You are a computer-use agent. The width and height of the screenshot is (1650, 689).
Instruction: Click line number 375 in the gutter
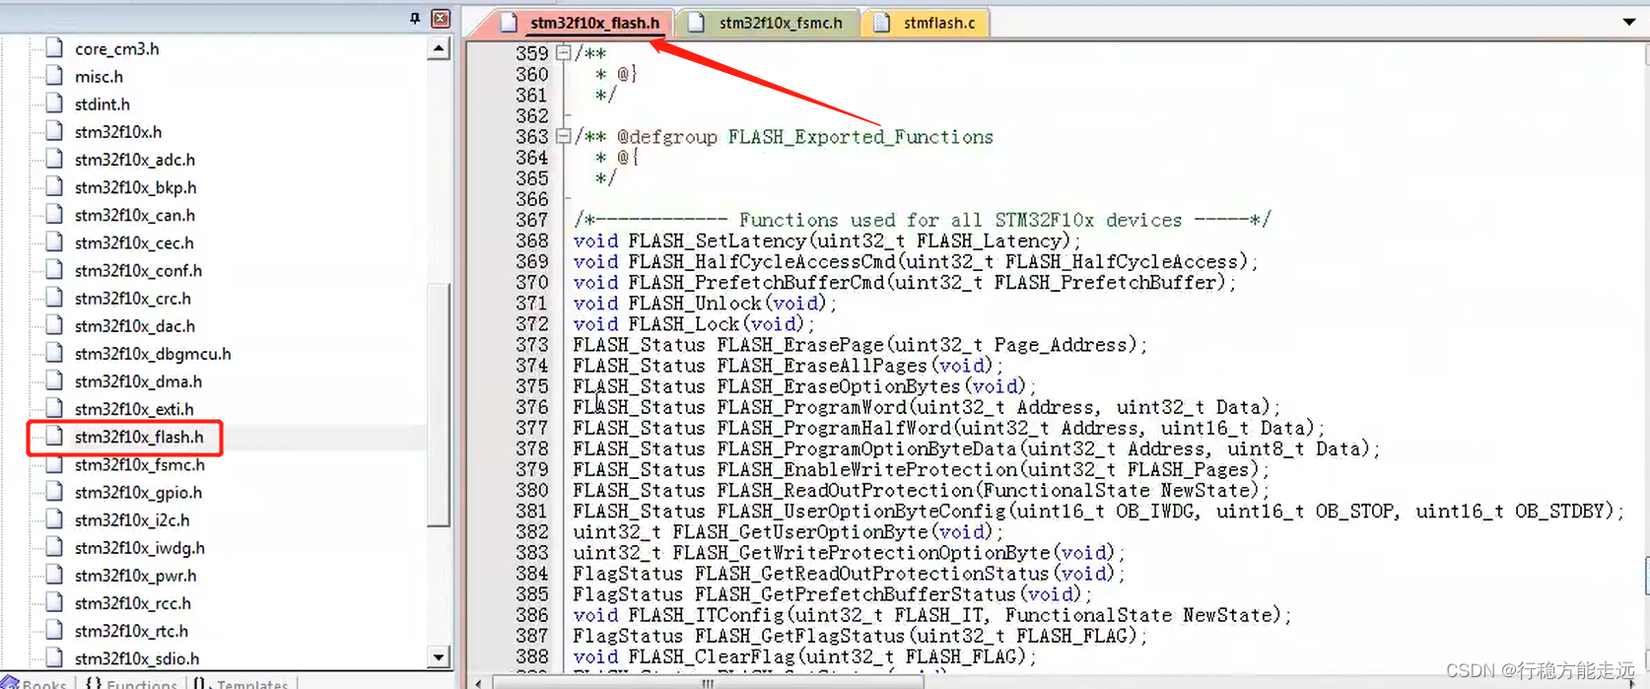531,386
